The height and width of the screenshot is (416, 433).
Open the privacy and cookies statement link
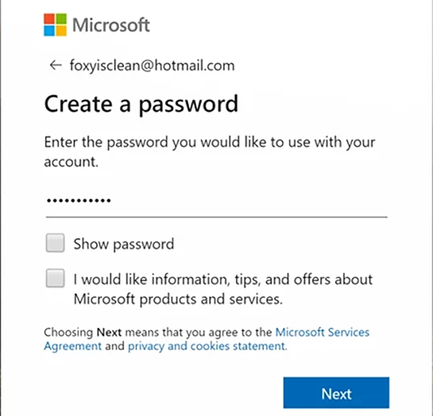[x=208, y=346]
